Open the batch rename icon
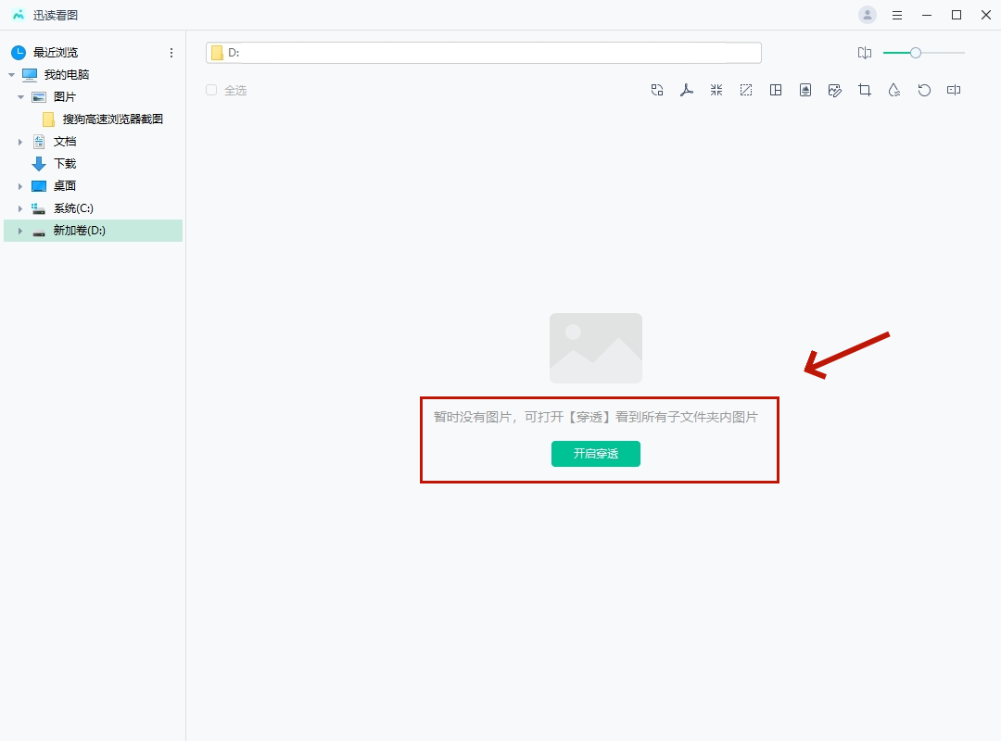This screenshot has height=741, width=1001. coord(954,90)
